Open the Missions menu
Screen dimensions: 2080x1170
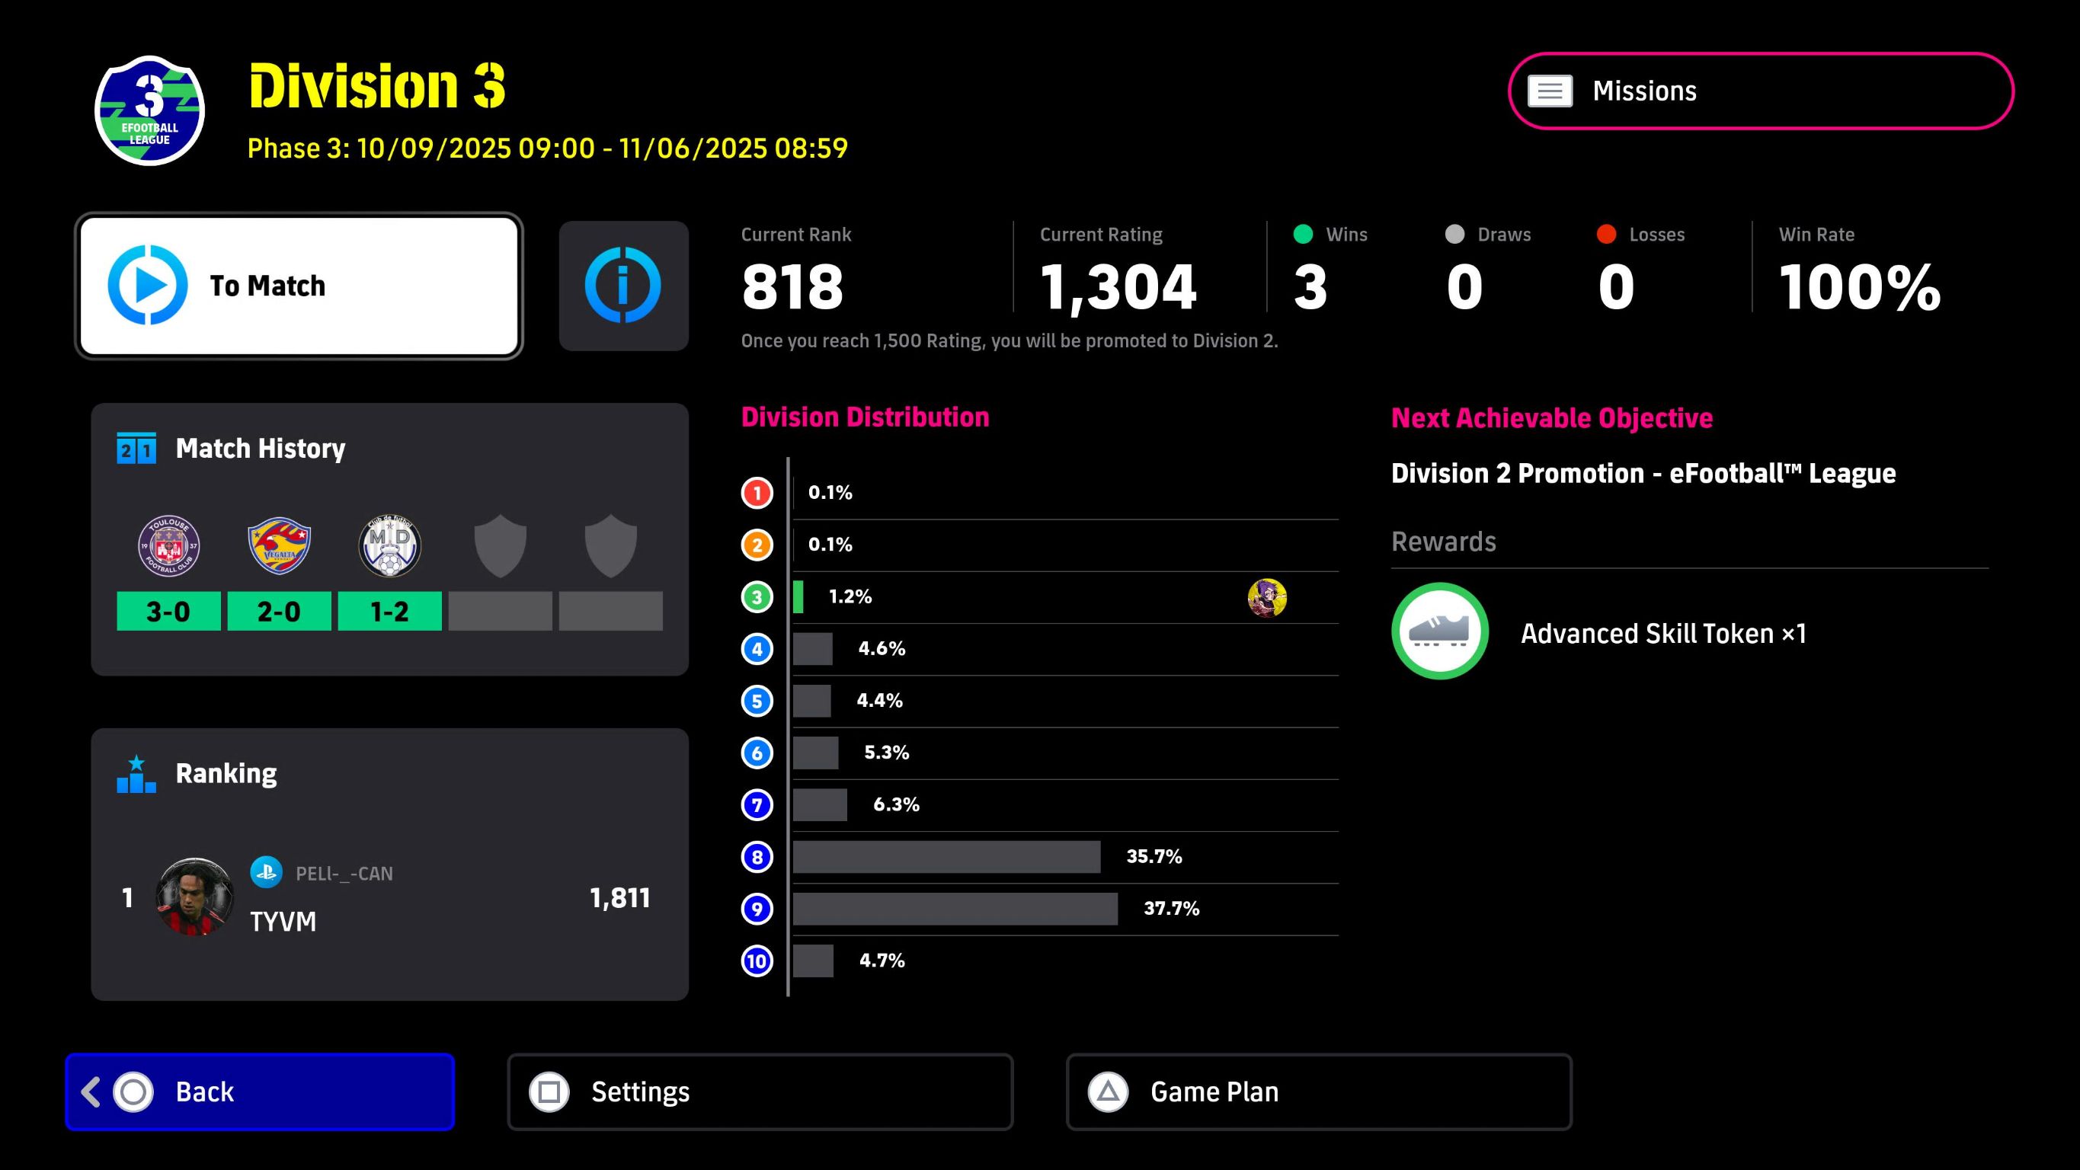coord(1760,91)
